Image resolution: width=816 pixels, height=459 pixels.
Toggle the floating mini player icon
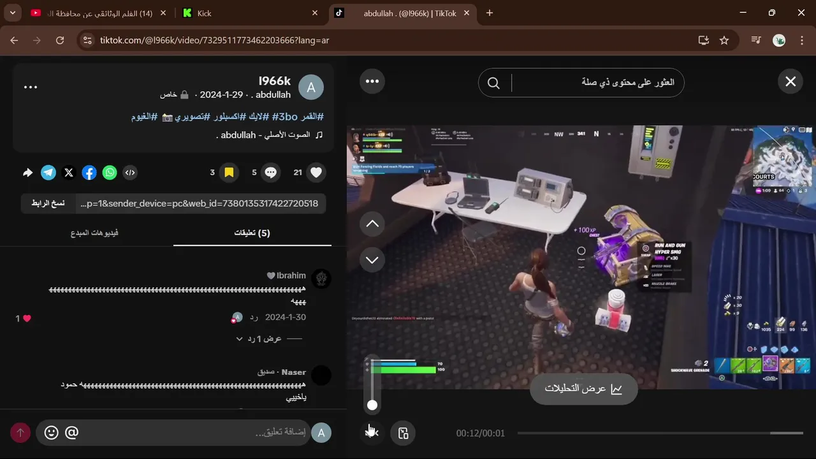(x=403, y=433)
